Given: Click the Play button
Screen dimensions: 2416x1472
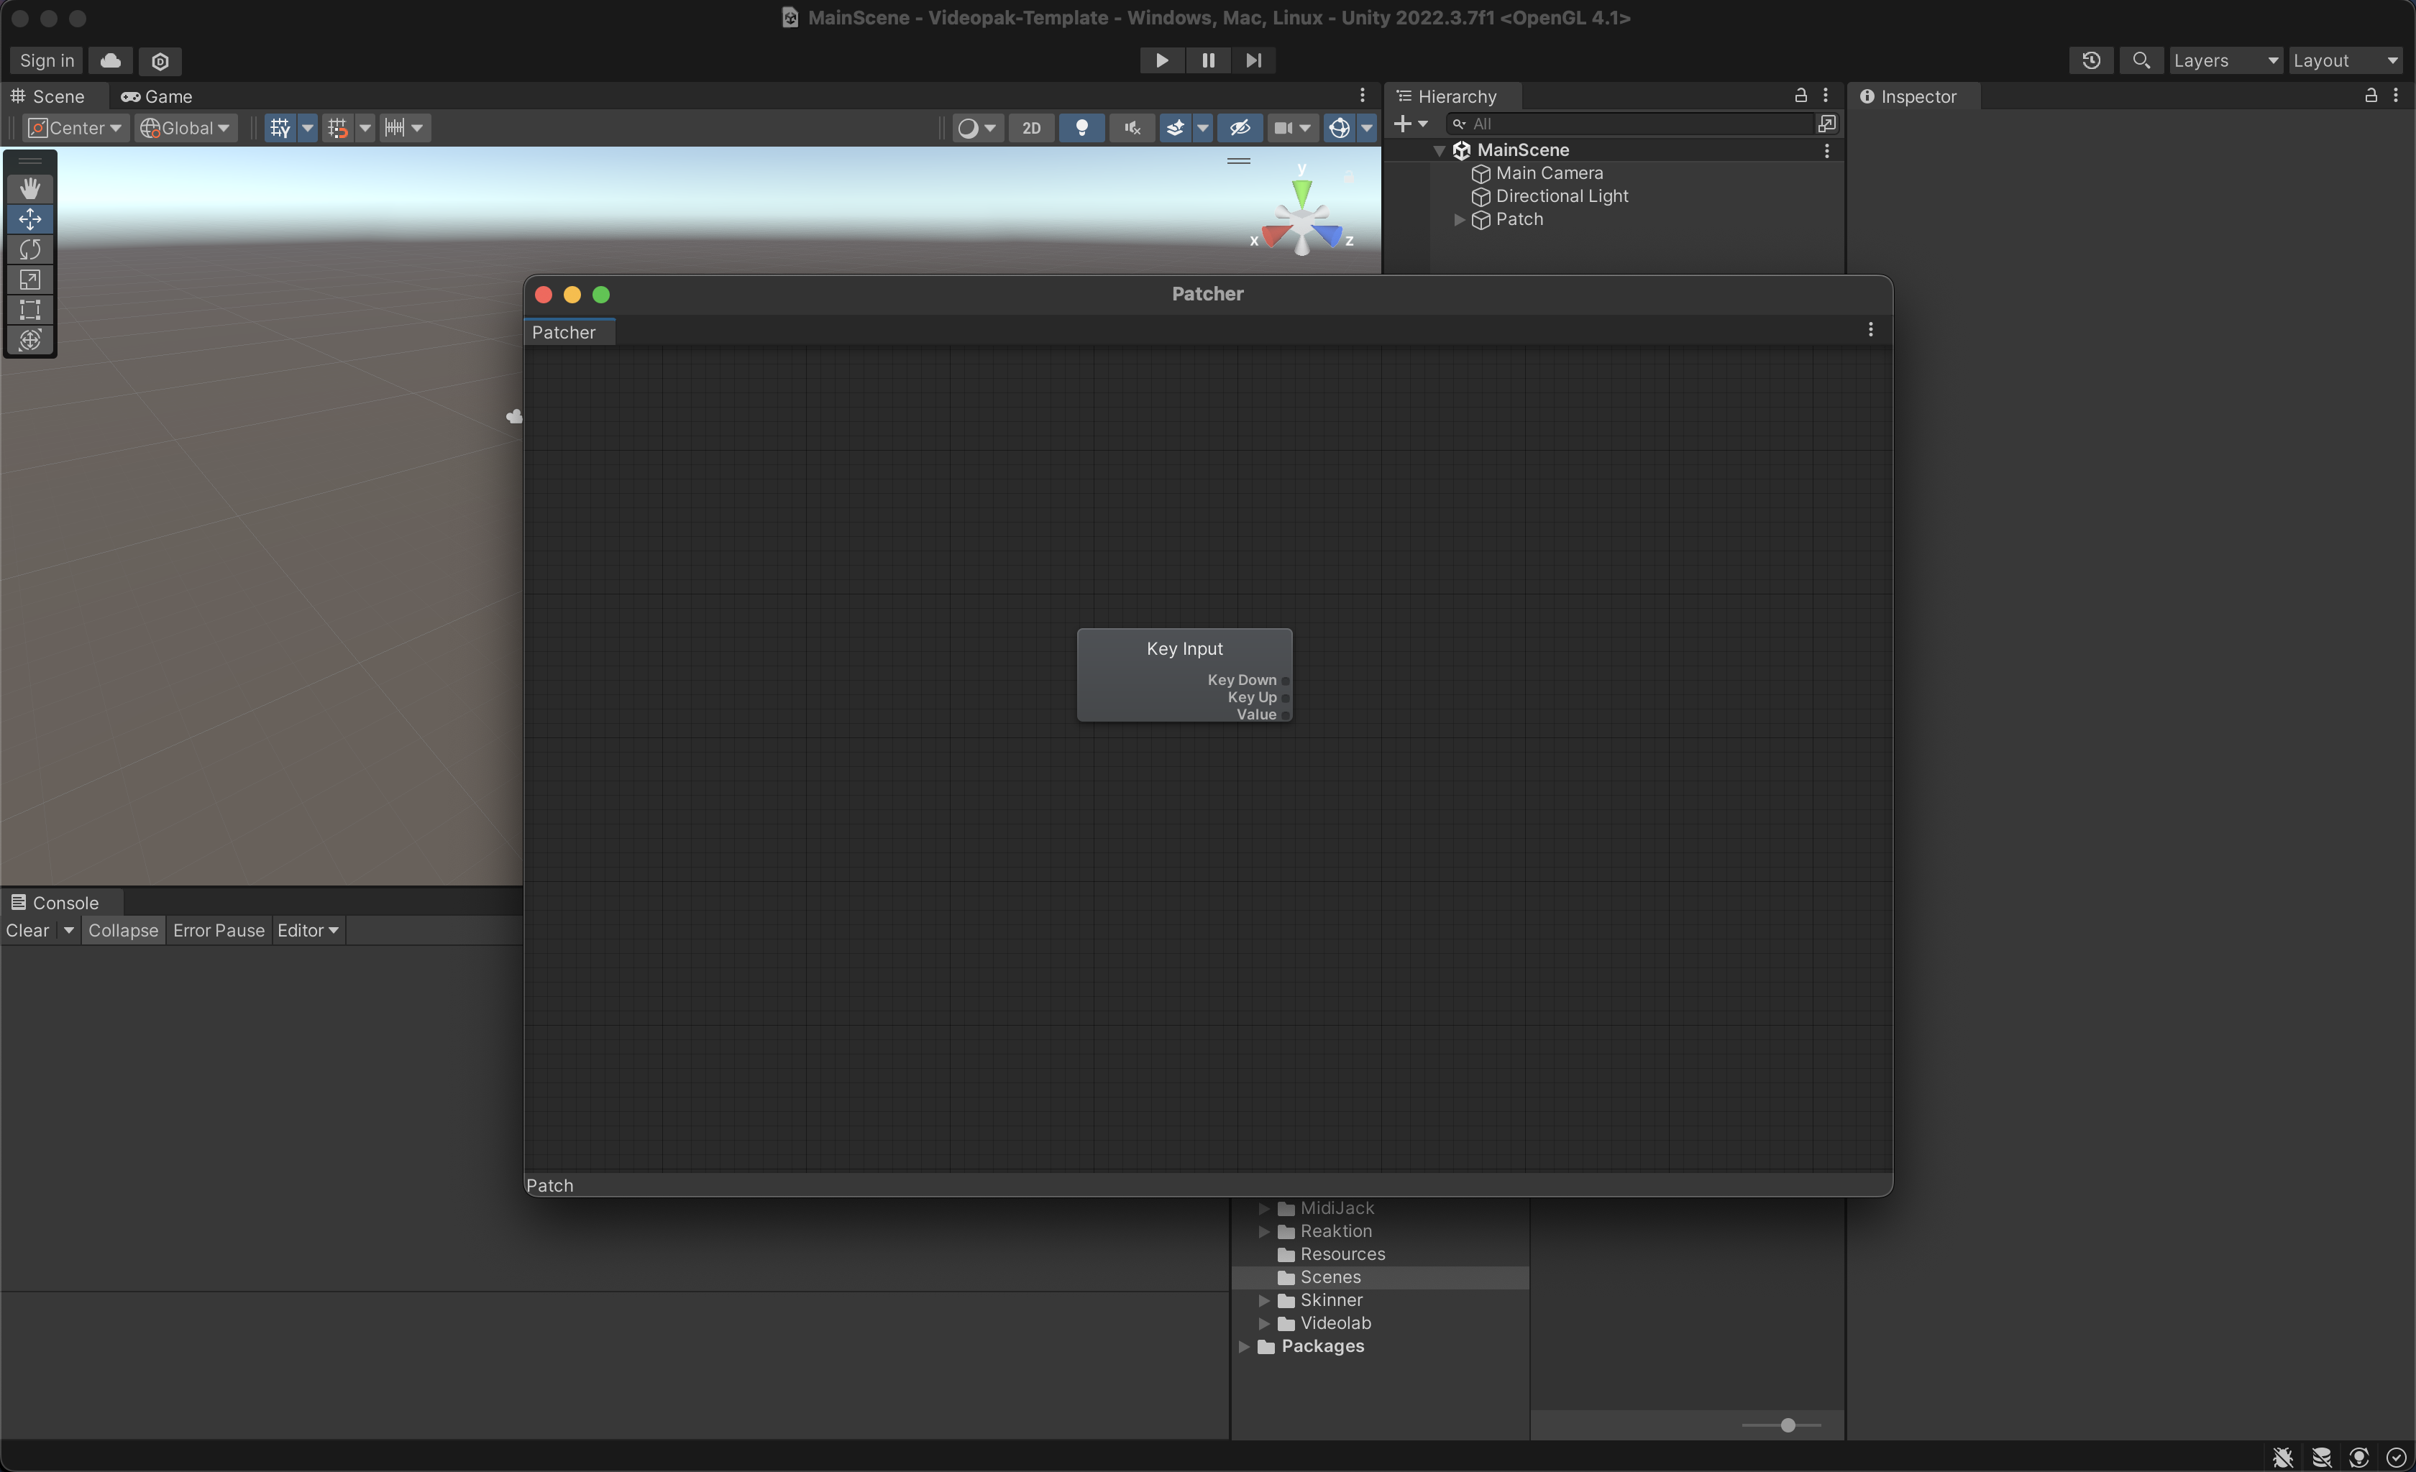Looking at the screenshot, I should (x=1161, y=61).
